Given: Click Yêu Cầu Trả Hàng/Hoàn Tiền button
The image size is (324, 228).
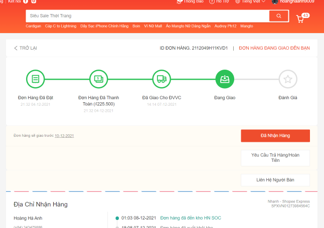Looking at the screenshot, I should point(275,158).
